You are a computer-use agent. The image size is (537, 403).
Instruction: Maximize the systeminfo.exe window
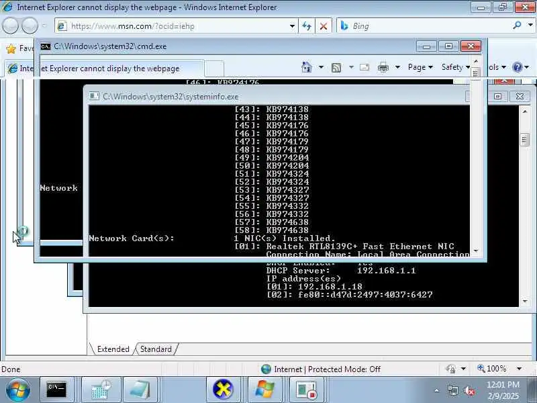(x=497, y=96)
